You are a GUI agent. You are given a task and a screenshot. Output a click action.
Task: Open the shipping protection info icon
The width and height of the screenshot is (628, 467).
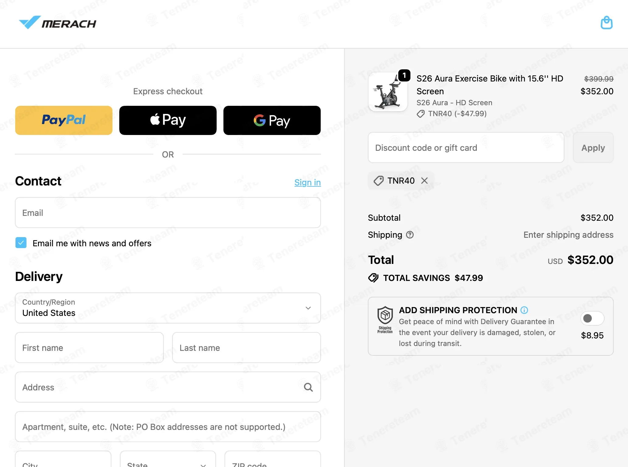[524, 310]
